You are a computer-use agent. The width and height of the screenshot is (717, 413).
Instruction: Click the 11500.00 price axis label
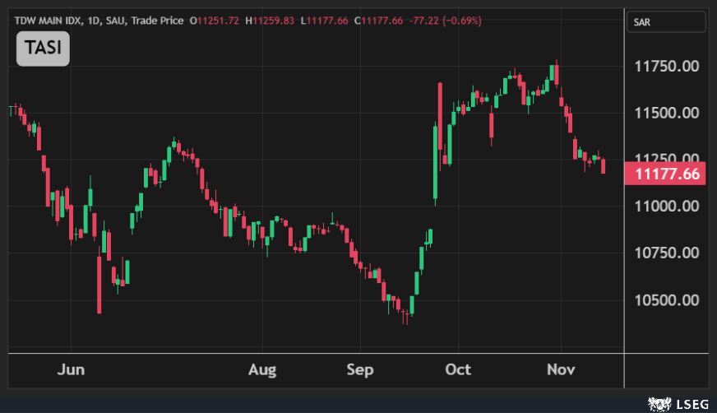[x=667, y=113]
